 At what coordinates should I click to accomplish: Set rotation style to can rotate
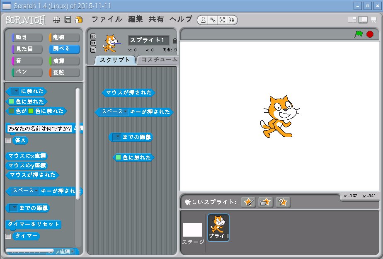click(x=93, y=36)
